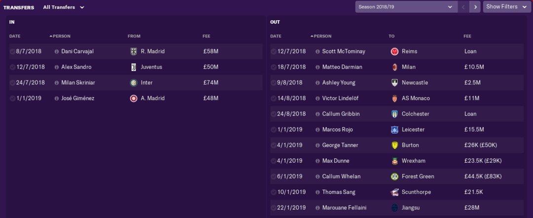Image resolution: width=533 pixels, height=218 pixels.
Task: Go to the next season arrow
Action: click(x=475, y=7)
